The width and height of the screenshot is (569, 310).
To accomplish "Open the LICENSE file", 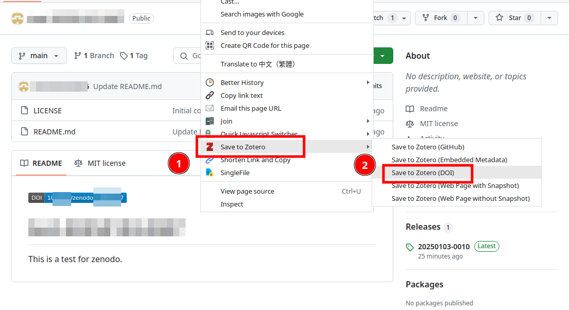I will [x=47, y=111].
